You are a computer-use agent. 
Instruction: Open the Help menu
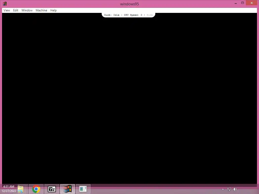coord(53,10)
